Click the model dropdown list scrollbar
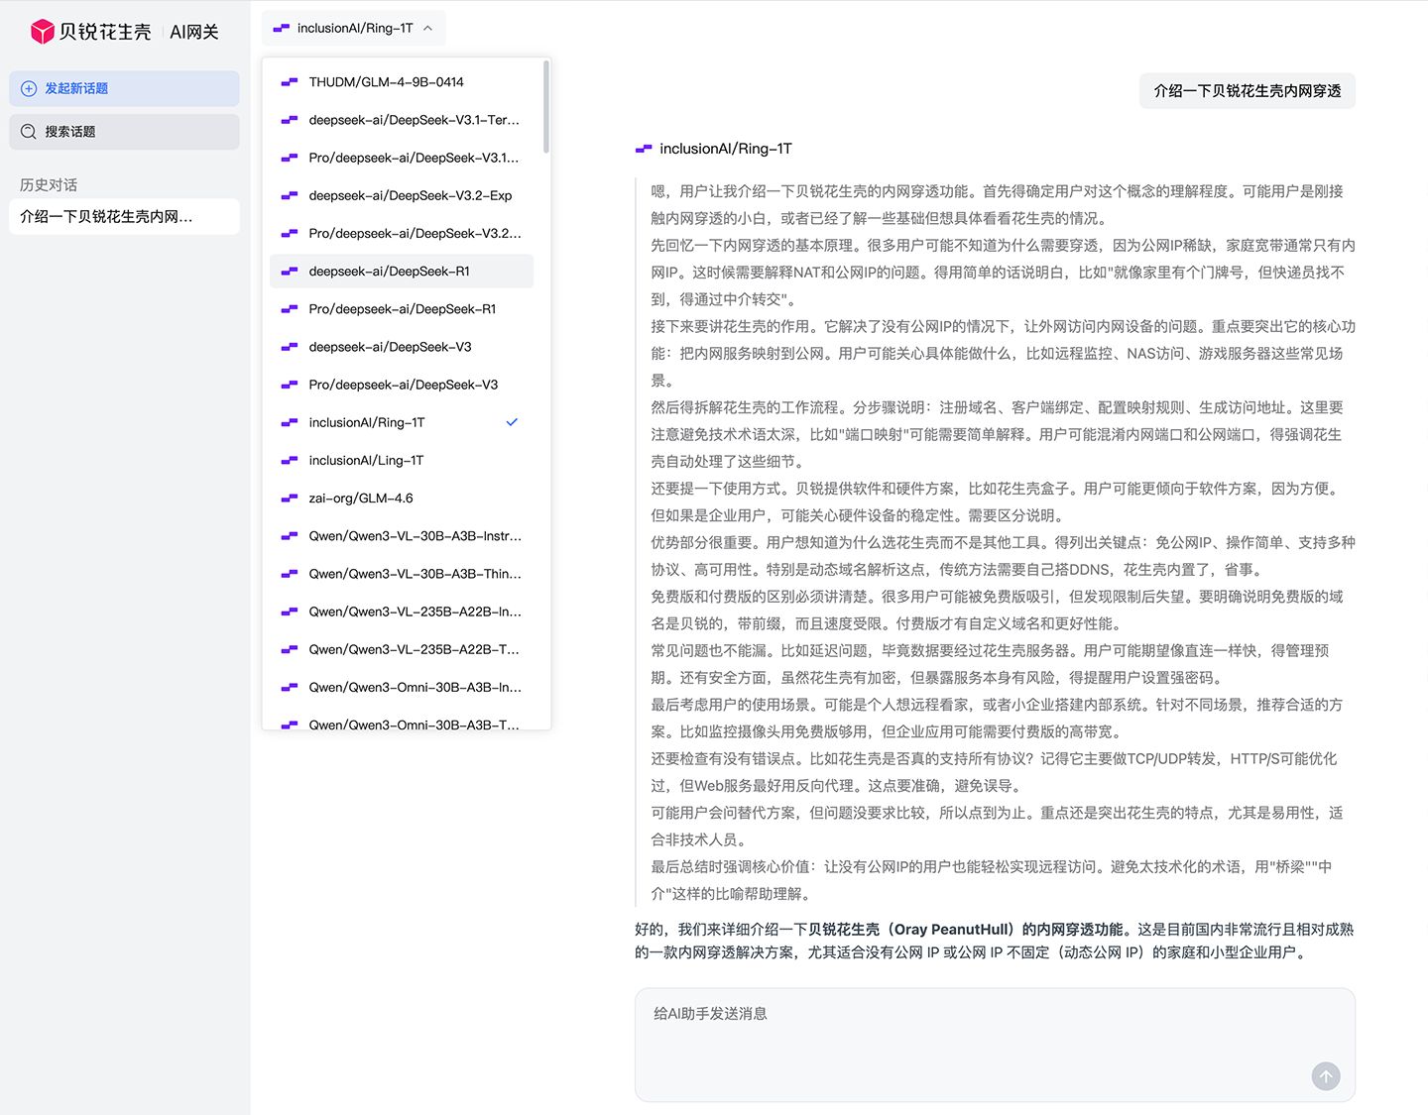Screen dimensions: 1428x1115 [546, 107]
